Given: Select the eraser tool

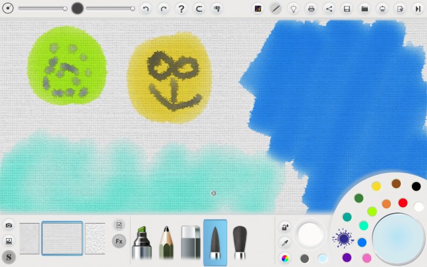Looking at the screenshot, I should [191, 243].
